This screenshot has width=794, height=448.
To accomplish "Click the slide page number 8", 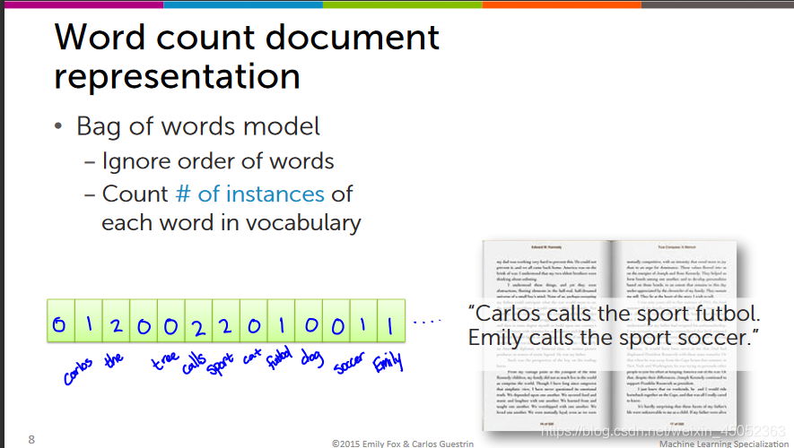I will (x=31, y=439).
